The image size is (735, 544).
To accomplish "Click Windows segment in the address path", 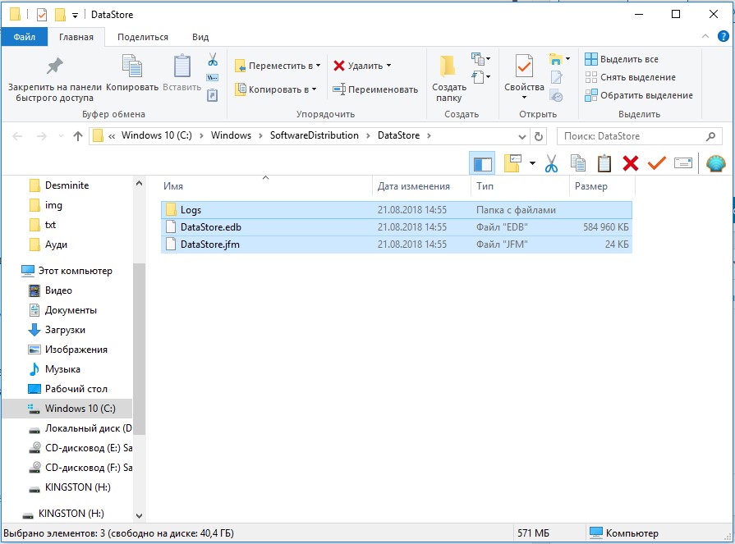I will (231, 135).
